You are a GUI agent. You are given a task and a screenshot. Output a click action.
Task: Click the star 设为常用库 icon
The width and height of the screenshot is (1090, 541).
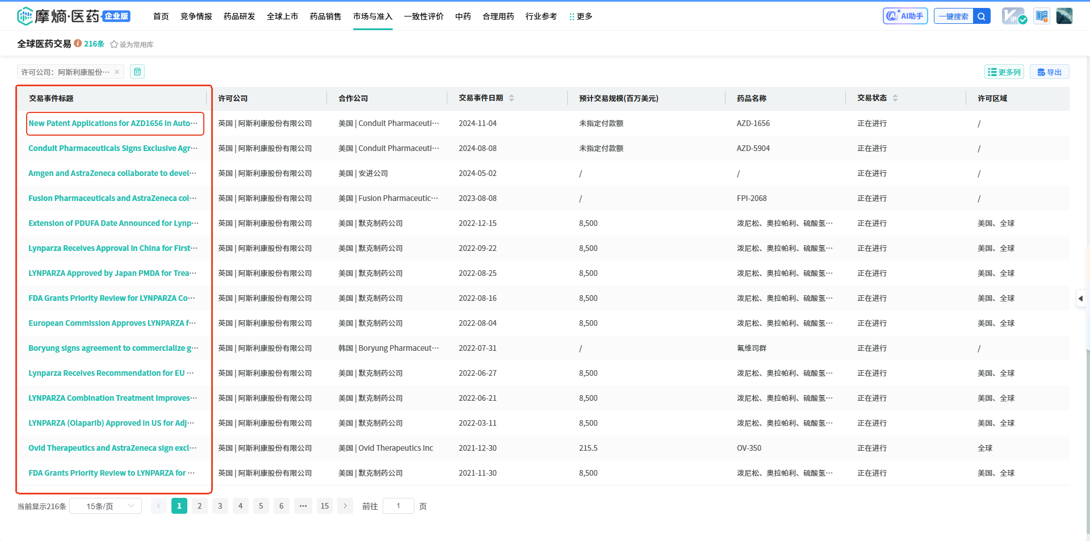(114, 44)
